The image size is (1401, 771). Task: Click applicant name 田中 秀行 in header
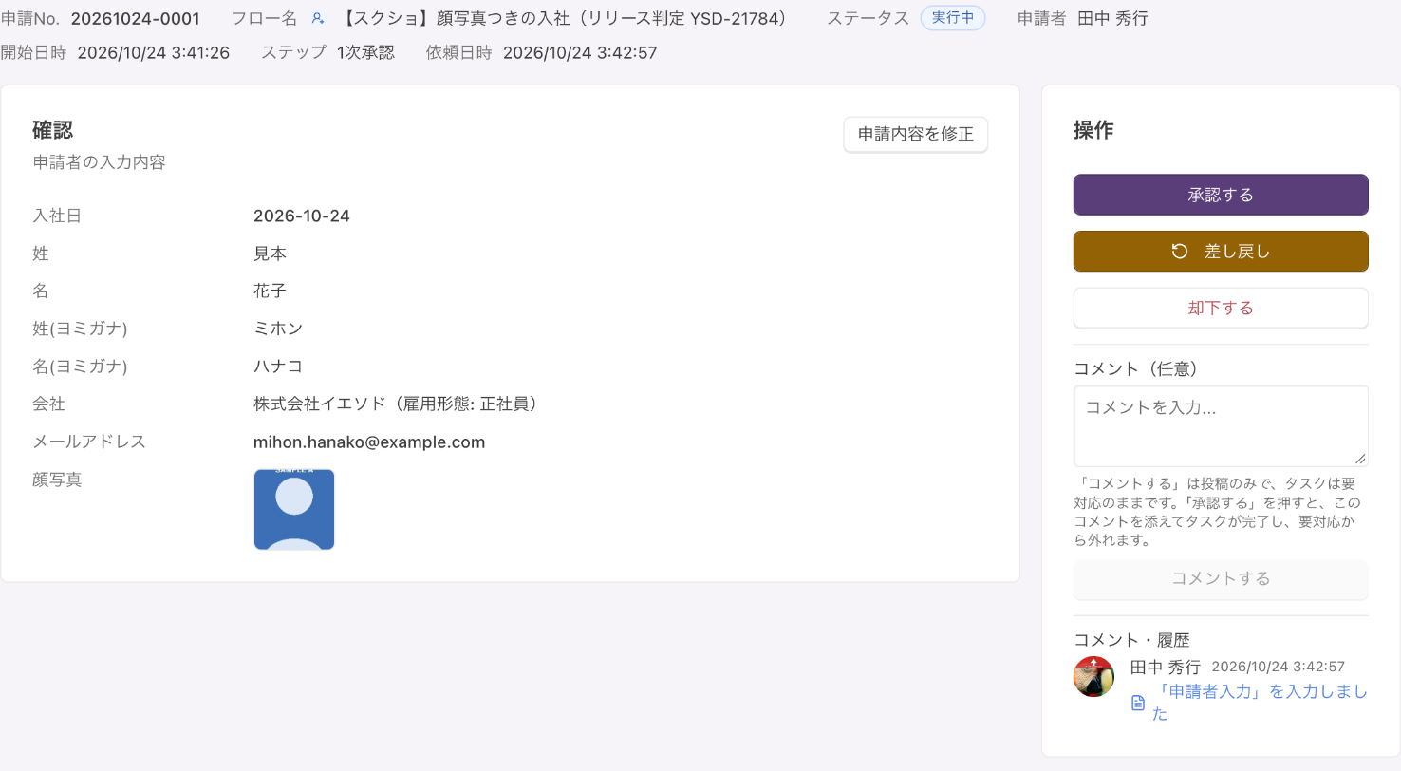tap(1112, 18)
